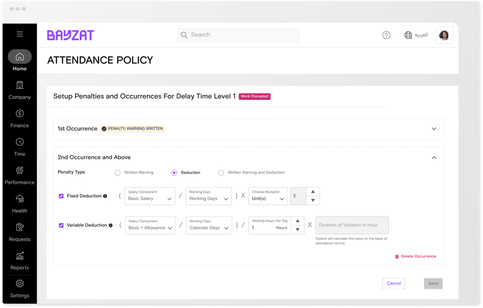Click the Delete Occurrence link
This screenshot has width=483, height=308.
coord(416,256)
